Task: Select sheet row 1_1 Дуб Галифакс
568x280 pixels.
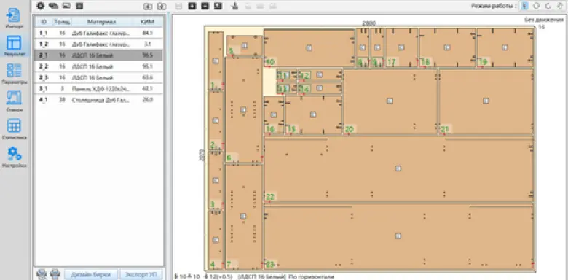Action: click(x=98, y=33)
